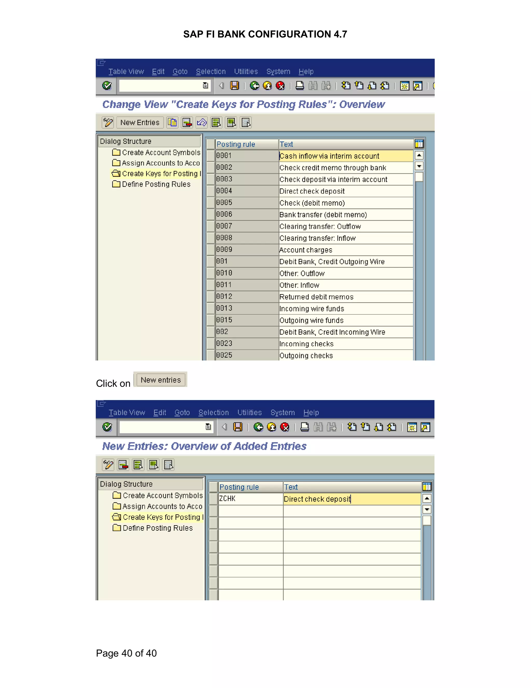Click Select All icon in Change View toolbar
The height and width of the screenshot is (688, 531).
(x=216, y=123)
